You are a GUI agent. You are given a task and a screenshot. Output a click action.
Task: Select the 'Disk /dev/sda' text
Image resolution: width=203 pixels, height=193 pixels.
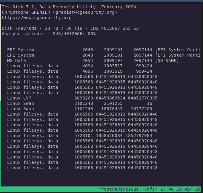(19, 28)
